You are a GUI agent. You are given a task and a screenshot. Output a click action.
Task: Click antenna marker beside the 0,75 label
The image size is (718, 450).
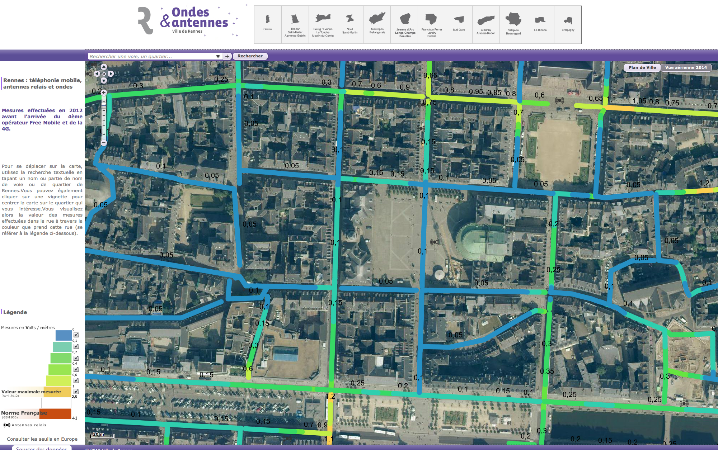(423, 104)
